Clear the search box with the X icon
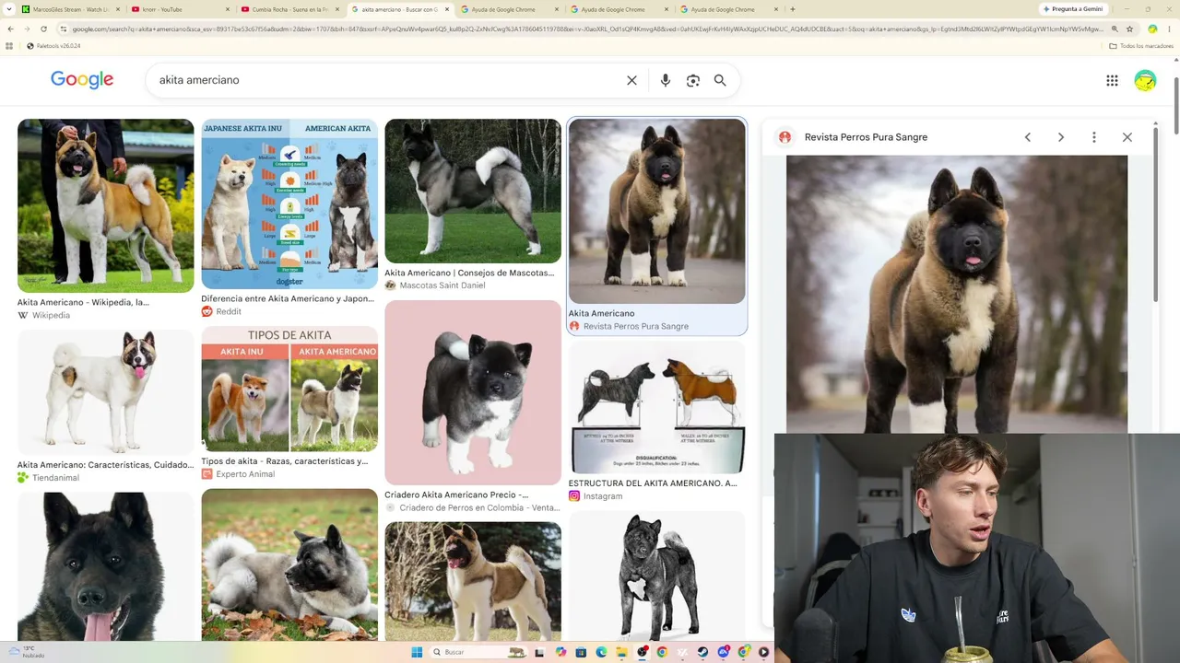Viewport: 1180px width, 663px height. 631,80
